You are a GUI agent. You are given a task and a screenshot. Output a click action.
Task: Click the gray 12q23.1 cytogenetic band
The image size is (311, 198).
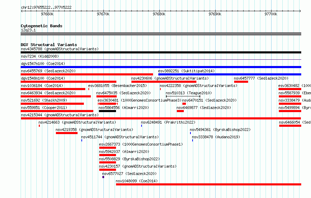click(161, 34)
